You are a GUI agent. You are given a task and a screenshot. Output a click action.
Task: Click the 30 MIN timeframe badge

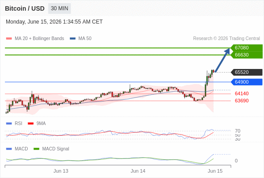(60, 8)
